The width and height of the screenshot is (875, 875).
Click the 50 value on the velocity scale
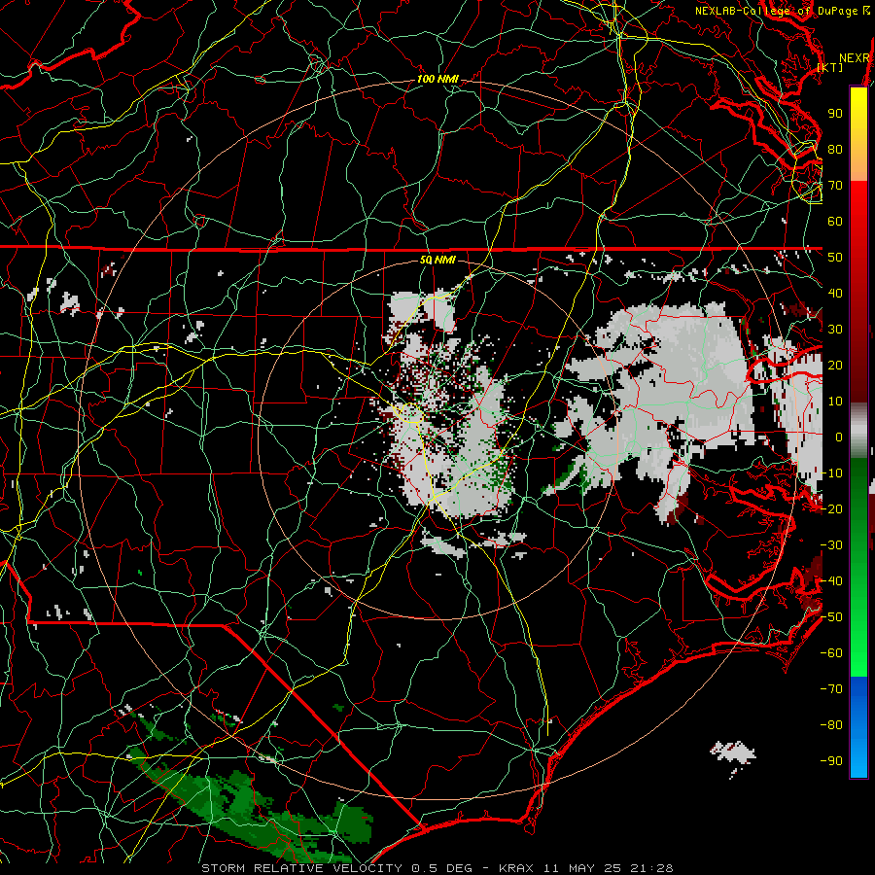835,258
